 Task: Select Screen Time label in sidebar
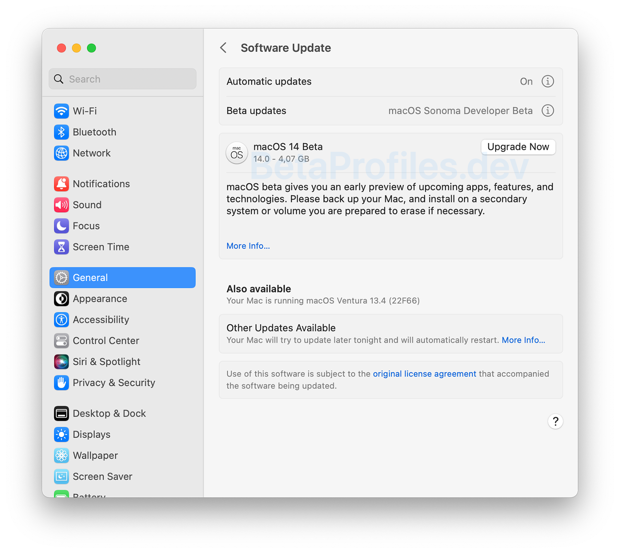click(x=101, y=247)
